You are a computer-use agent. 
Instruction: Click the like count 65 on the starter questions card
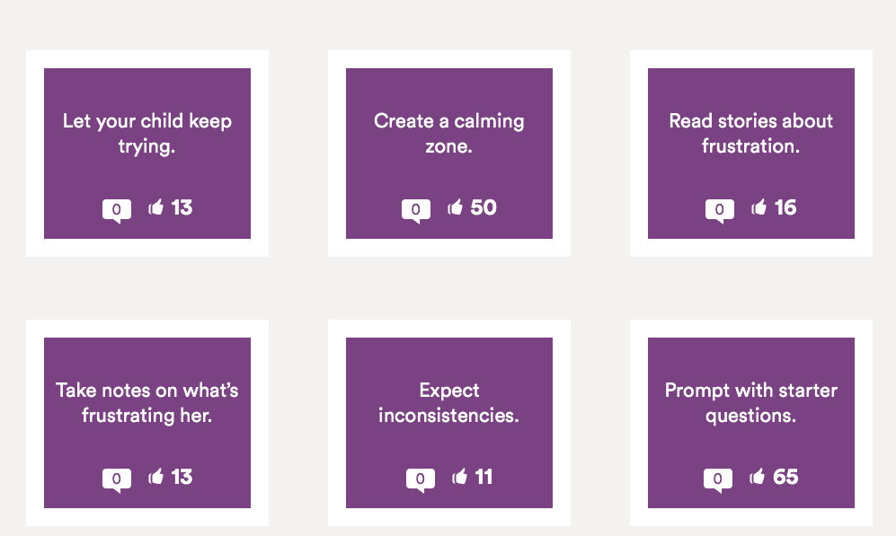pyautogui.click(x=785, y=477)
